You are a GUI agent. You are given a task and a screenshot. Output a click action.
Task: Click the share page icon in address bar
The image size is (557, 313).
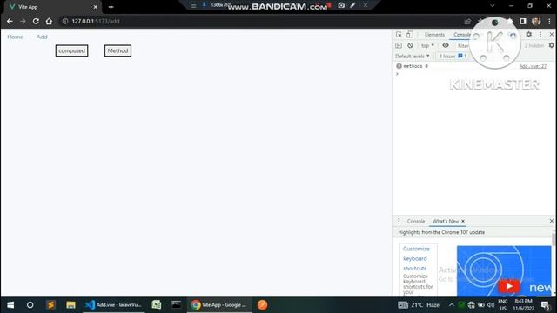(x=467, y=22)
